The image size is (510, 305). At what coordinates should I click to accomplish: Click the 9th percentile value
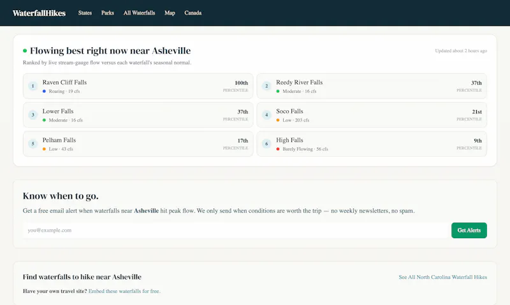tap(477, 141)
